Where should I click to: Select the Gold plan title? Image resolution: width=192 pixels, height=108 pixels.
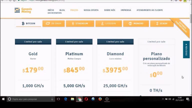[x=33, y=54]
